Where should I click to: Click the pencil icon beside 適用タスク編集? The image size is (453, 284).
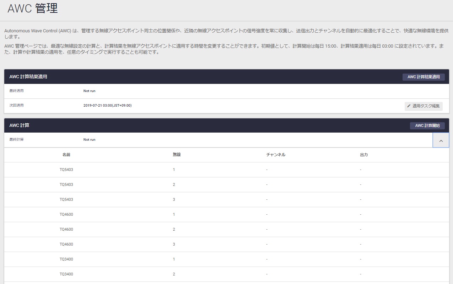tap(409, 106)
